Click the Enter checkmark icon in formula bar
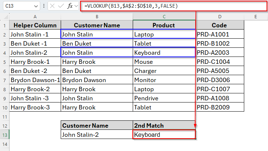The width and height of the screenshot is (268, 151). pos(61,6)
